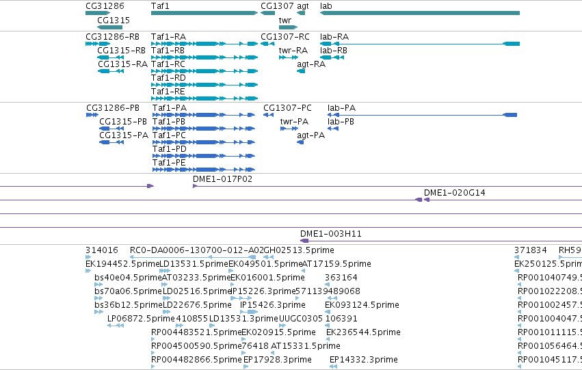Select EST RP004482866.5prime
Image resolution: width=582 pixels, height=370 pixels.
196,360
